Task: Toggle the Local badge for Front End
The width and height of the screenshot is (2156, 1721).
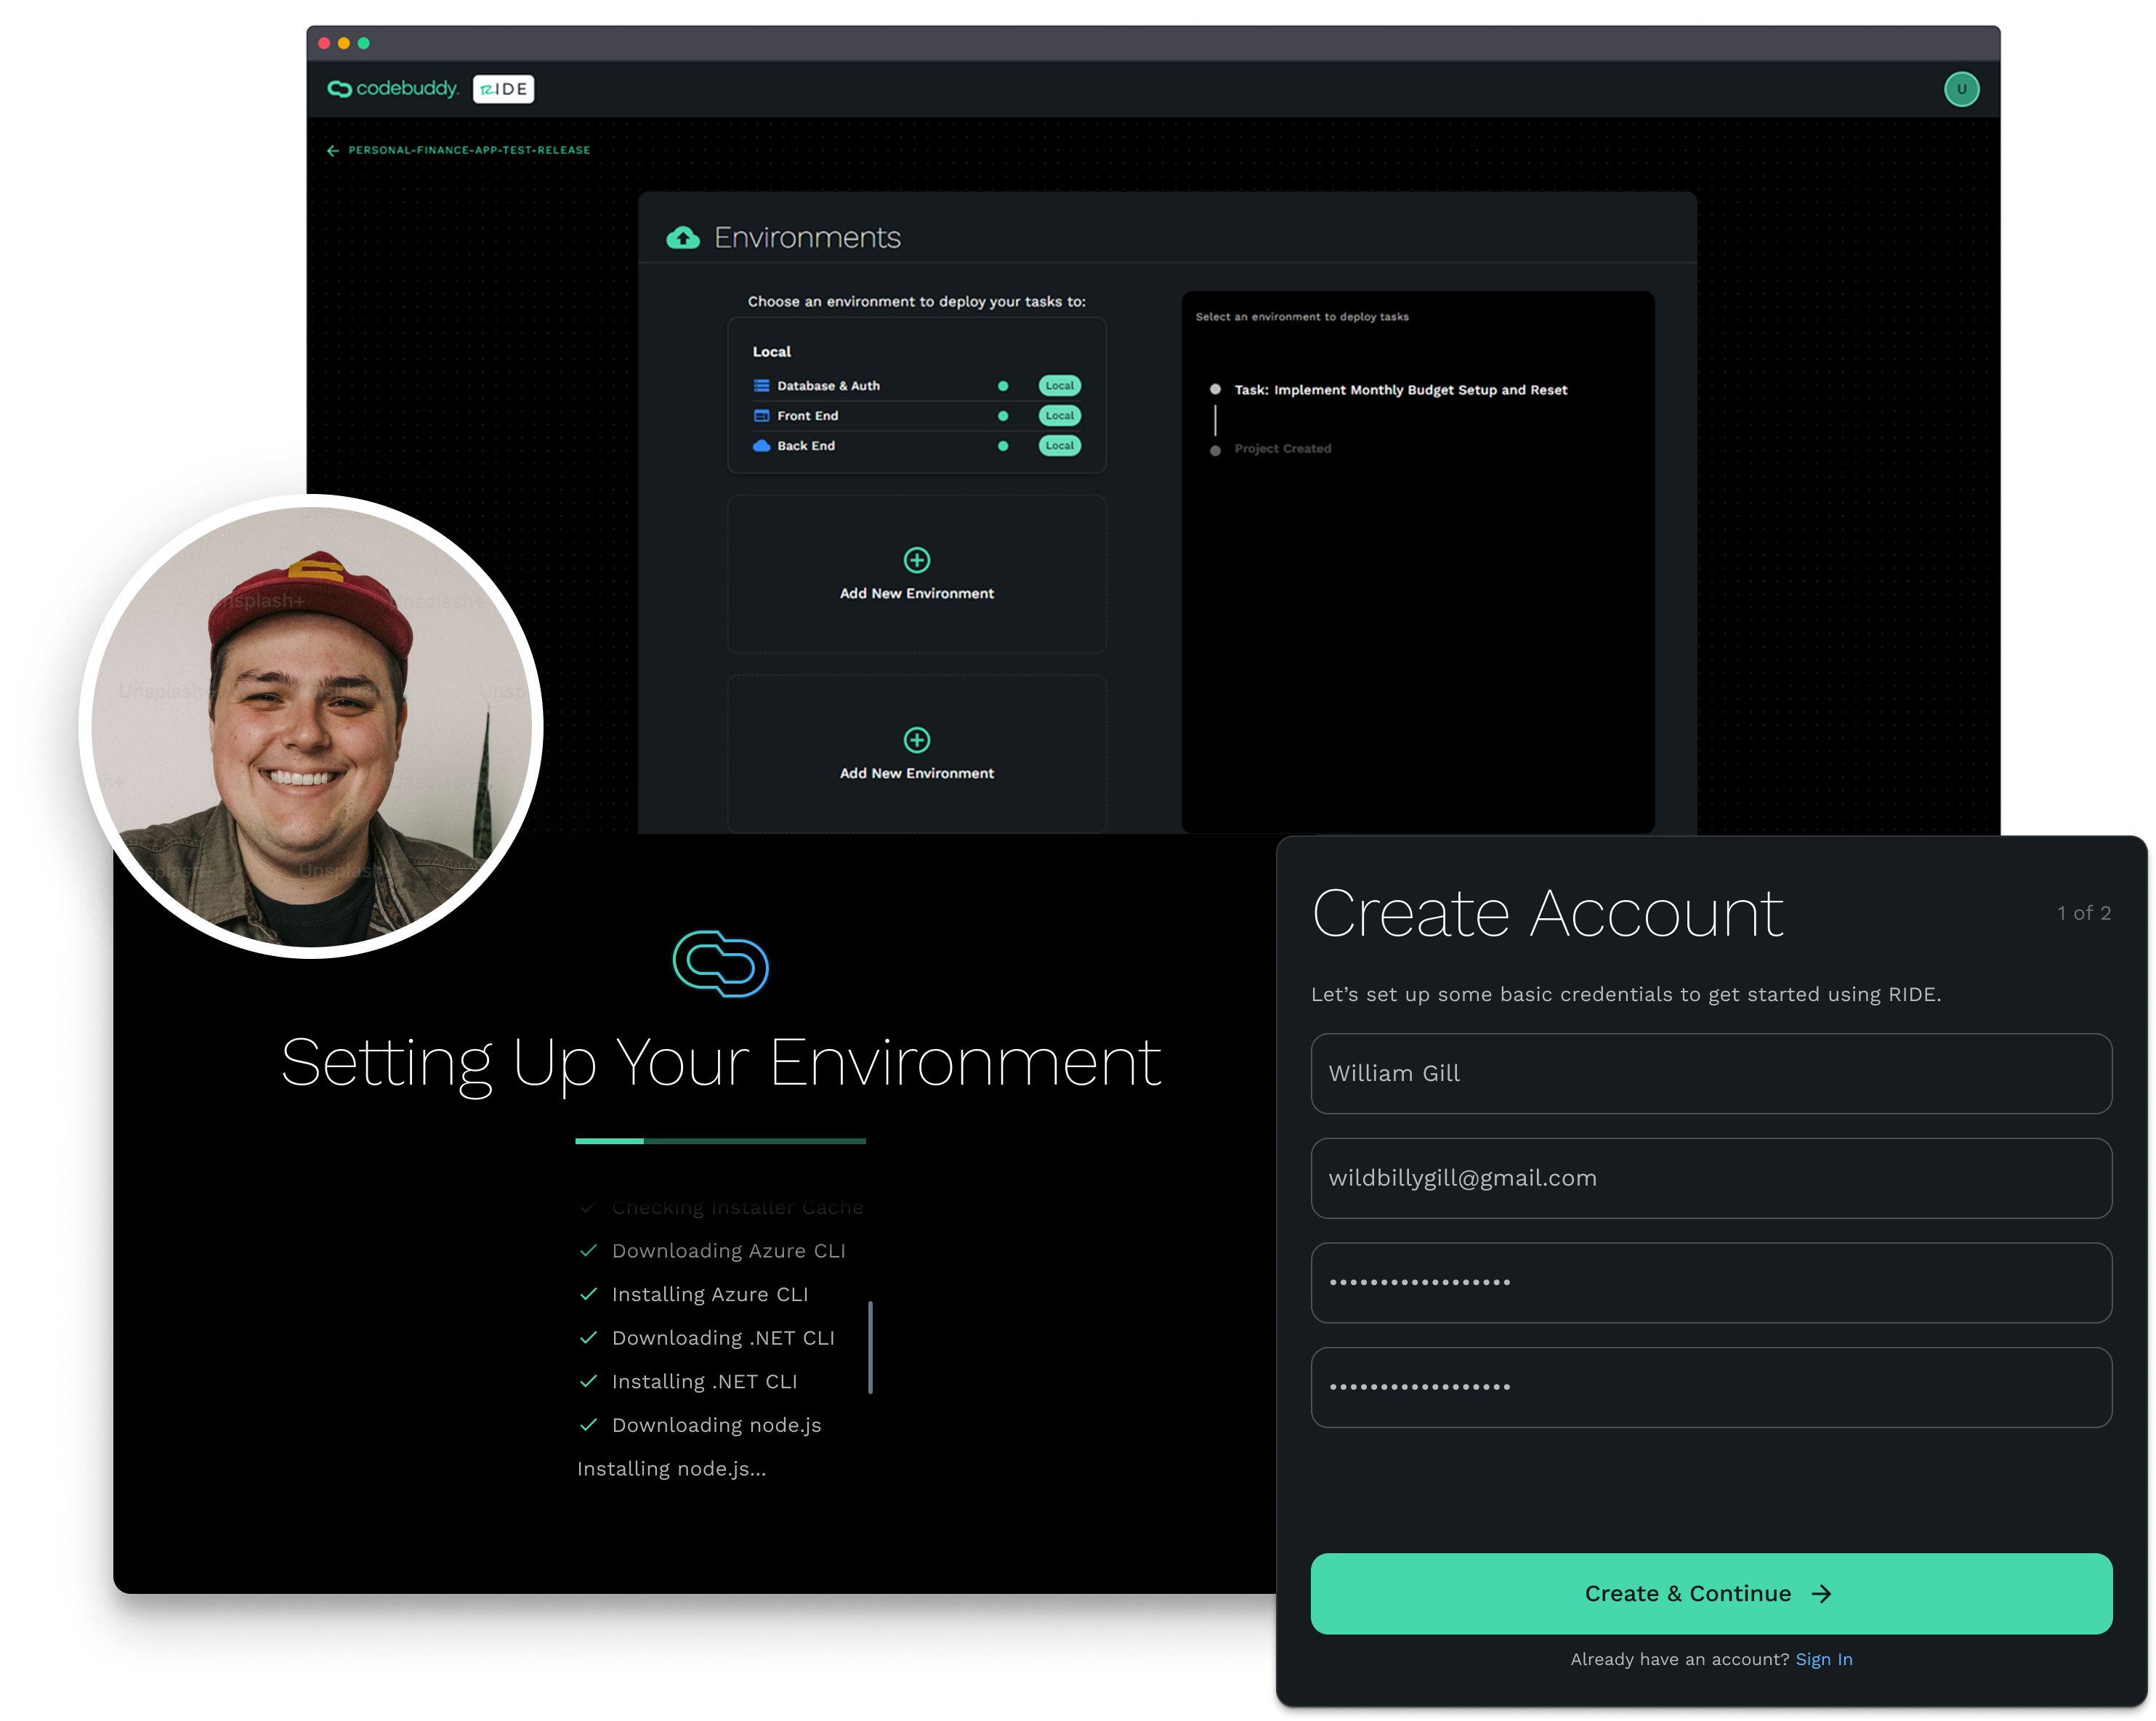Action: click(x=1059, y=416)
